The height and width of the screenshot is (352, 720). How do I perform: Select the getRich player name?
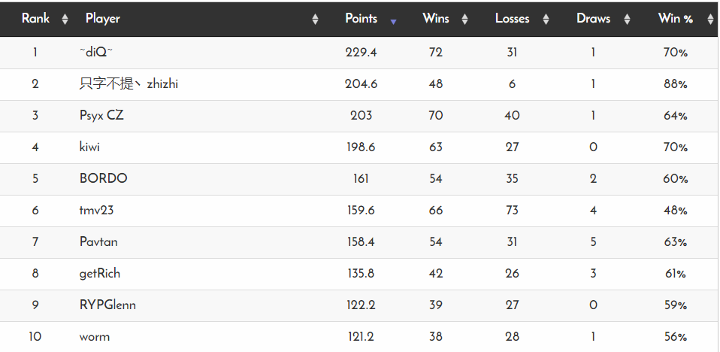(100, 274)
